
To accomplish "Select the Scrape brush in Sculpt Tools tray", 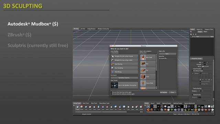I will coord(120,107).
